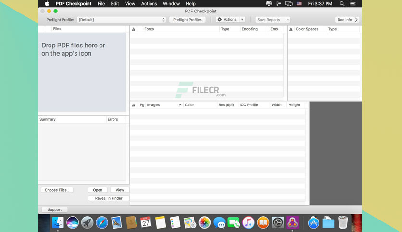This screenshot has height=232, width=402.
Task: Open the PDF Checkpoint application menu
Action: pyautogui.click(x=73, y=3)
